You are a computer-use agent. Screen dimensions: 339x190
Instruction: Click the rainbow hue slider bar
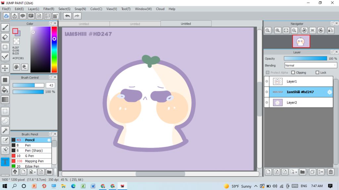(x=54, y=49)
